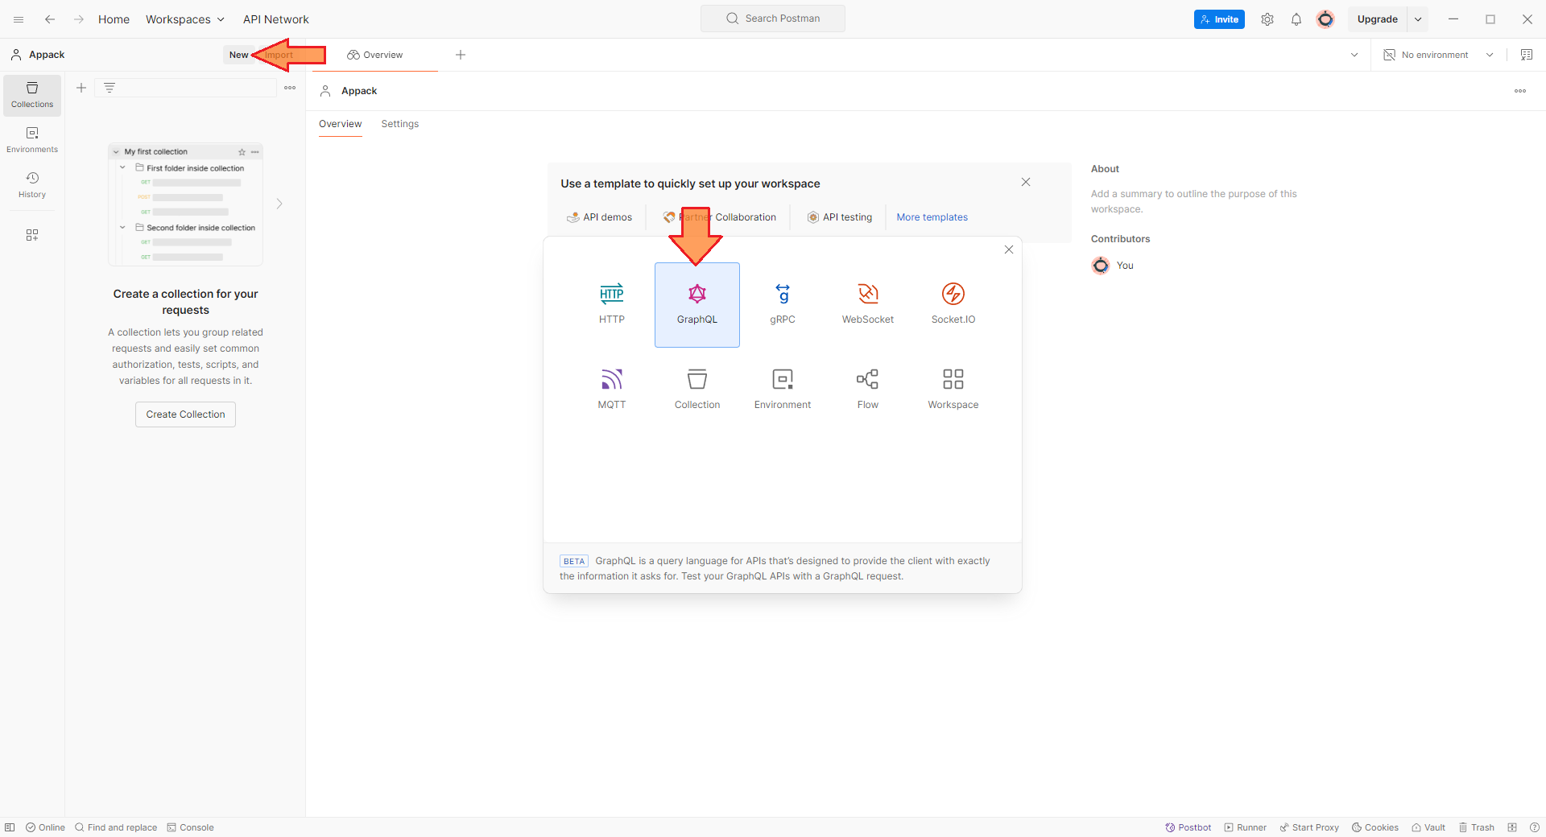Open the Collections sidebar panel
Viewport: 1546px width, 837px height.
pos(32,95)
